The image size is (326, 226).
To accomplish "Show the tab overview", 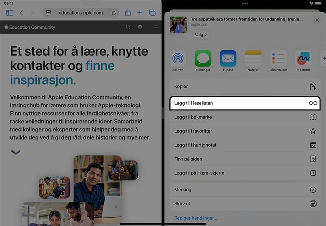I will point(152,13).
